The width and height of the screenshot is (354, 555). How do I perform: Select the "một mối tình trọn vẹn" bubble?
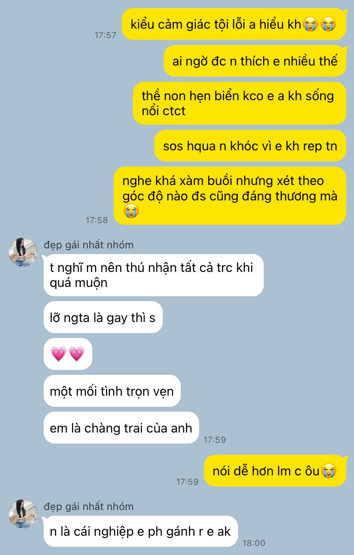coord(112,391)
